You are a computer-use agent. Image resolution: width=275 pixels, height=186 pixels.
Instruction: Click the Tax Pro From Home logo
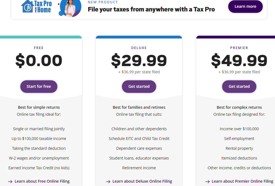click(36, 6)
